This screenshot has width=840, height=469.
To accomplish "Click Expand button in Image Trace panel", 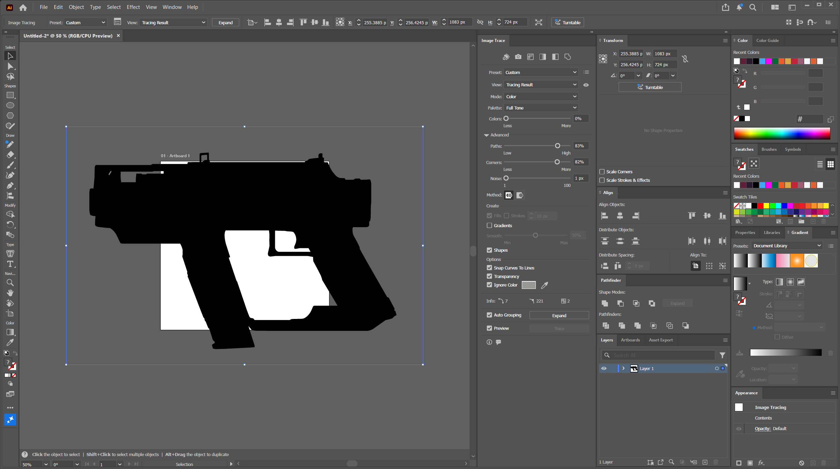I will coord(559,316).
